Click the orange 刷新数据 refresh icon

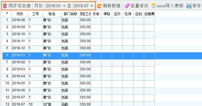99,6
